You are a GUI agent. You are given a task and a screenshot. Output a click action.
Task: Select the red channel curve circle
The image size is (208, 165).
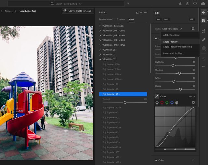tap(162, 102)
